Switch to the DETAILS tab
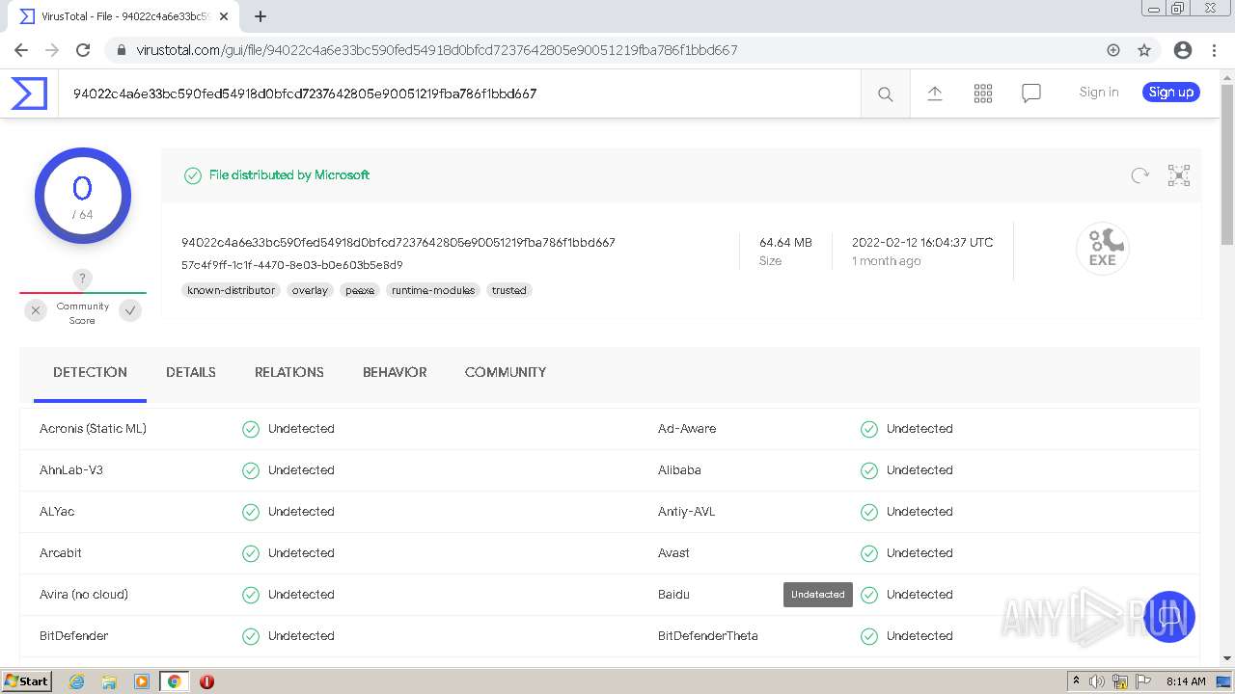The image size is (1235, 694). tap(191, 372)
